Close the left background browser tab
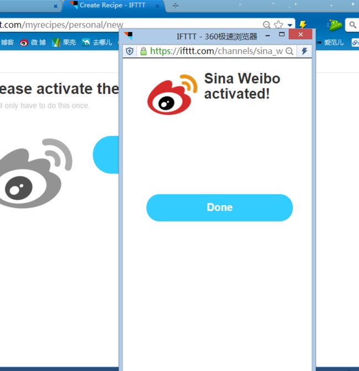Image resolution: width=359 pixels, height=371 pixels. (55, 7)
